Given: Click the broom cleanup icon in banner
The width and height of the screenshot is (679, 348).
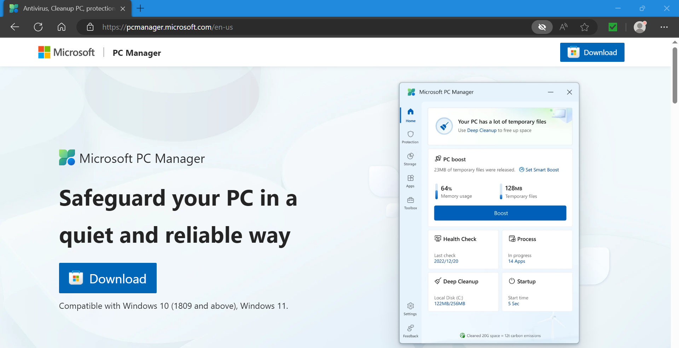Looking at the screenshot, I should click(444, 126).
